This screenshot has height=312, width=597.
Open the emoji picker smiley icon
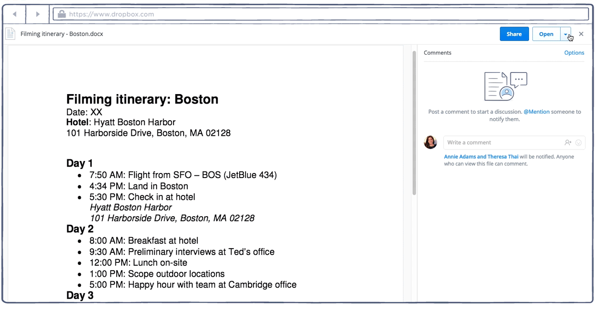tap(579, 143)
